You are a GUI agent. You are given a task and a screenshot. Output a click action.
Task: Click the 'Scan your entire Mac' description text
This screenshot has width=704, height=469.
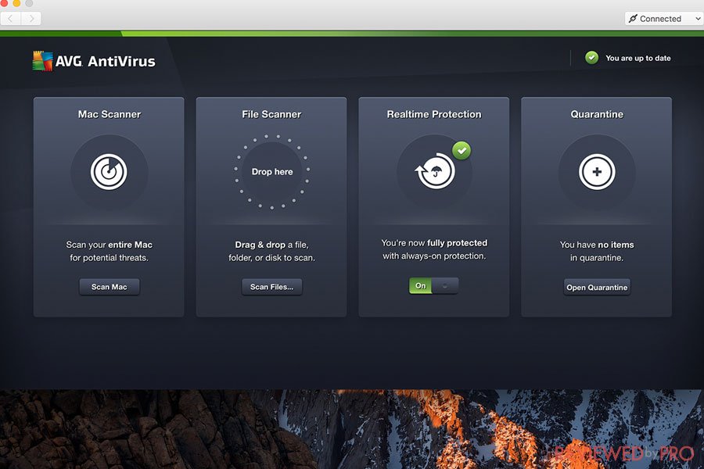point(109,251)
